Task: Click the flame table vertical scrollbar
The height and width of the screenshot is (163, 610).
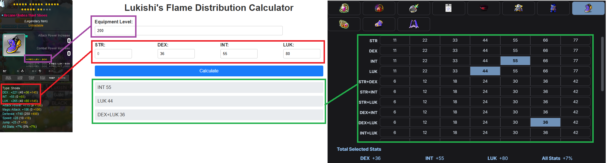Action: 602,64
